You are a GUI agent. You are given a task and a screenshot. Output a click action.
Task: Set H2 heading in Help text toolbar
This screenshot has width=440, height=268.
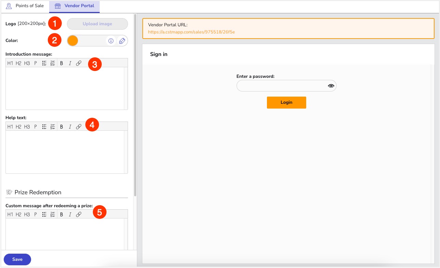(18, 127)
